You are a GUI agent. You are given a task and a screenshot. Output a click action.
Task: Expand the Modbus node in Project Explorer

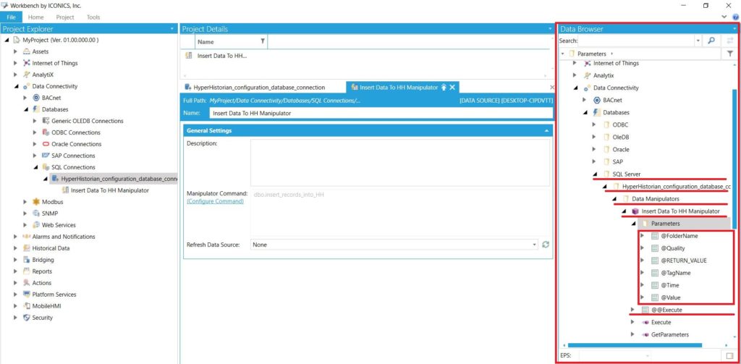coord(25,202)
